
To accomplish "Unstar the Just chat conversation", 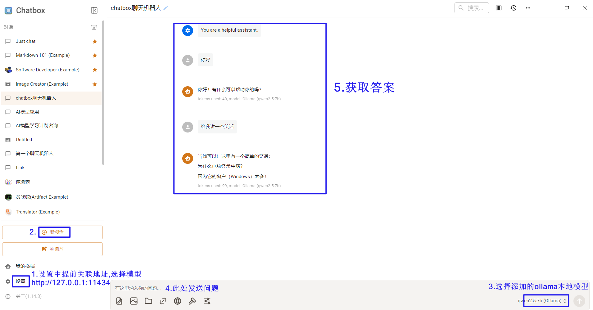I will click(95, 41).
